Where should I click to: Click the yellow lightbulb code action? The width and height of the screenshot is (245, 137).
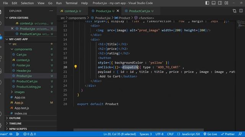(75, 67)
